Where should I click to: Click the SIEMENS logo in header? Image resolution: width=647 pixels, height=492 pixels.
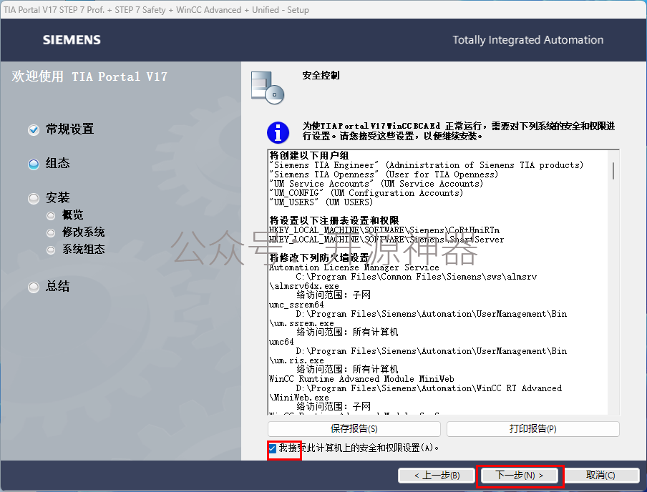(x=72, y=39)
